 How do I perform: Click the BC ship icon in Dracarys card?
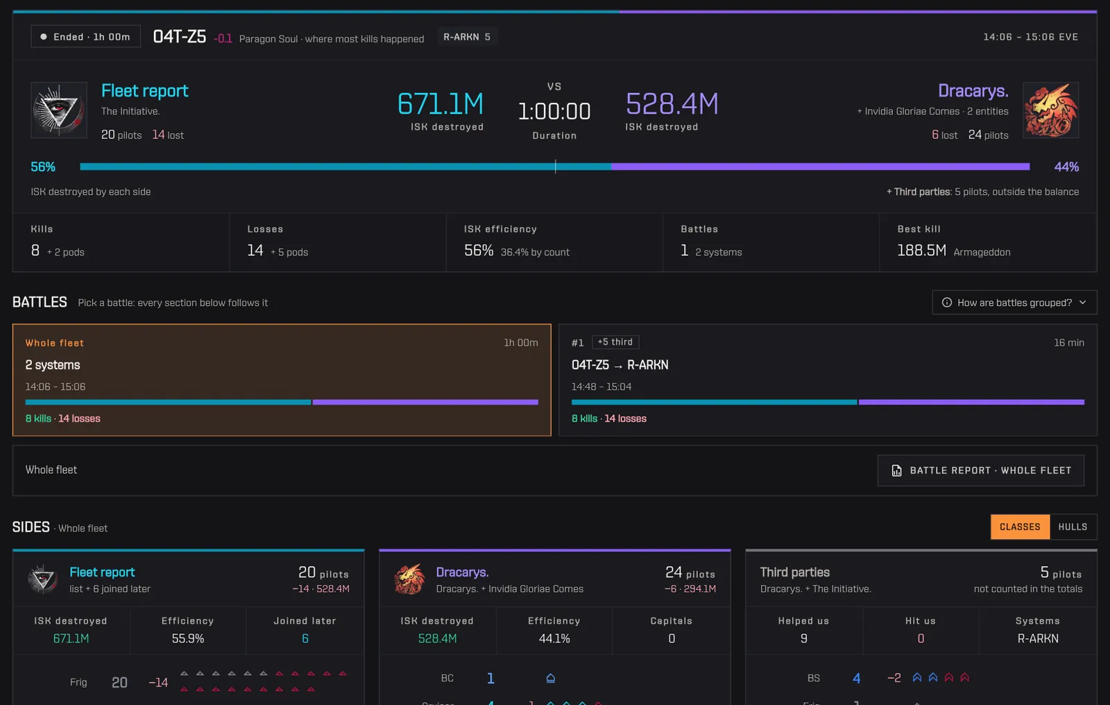point(550,678)
